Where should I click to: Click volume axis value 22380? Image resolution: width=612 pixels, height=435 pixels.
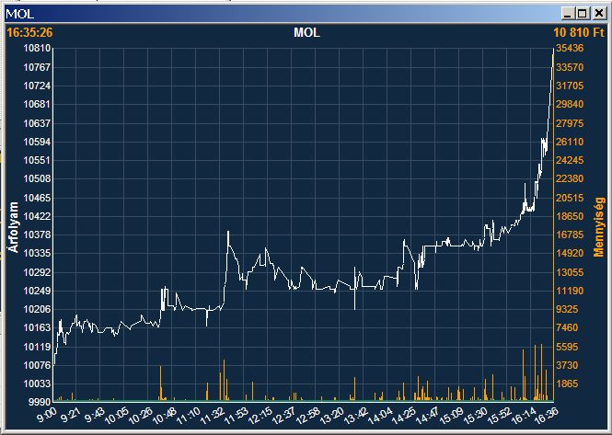coord(570,178)
